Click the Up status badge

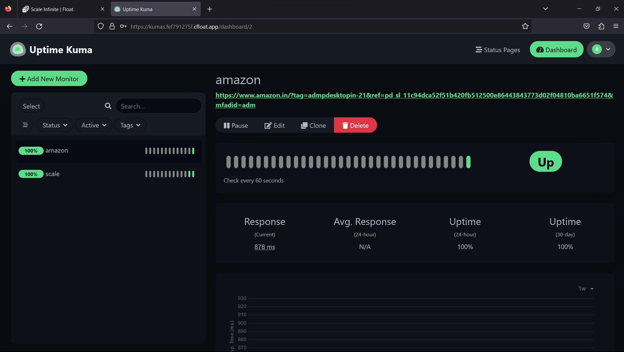pos(546,162)
